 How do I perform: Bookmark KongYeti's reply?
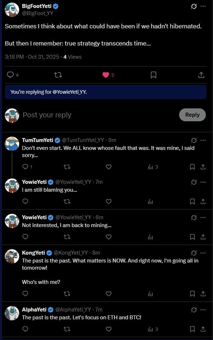pos(192,294)
